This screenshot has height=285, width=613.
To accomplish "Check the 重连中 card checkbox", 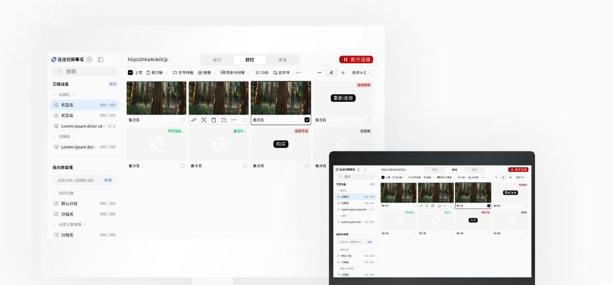I will click(245, 166).
